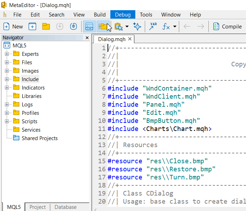Open dropdown arrow beside the clipboard icon
Screen dimensions: 246x211
point(127,26)
